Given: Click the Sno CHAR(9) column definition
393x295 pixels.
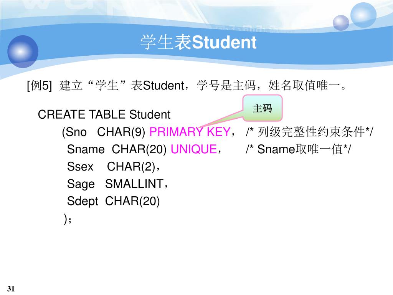Looking at the screenshot, I should 104,132.
